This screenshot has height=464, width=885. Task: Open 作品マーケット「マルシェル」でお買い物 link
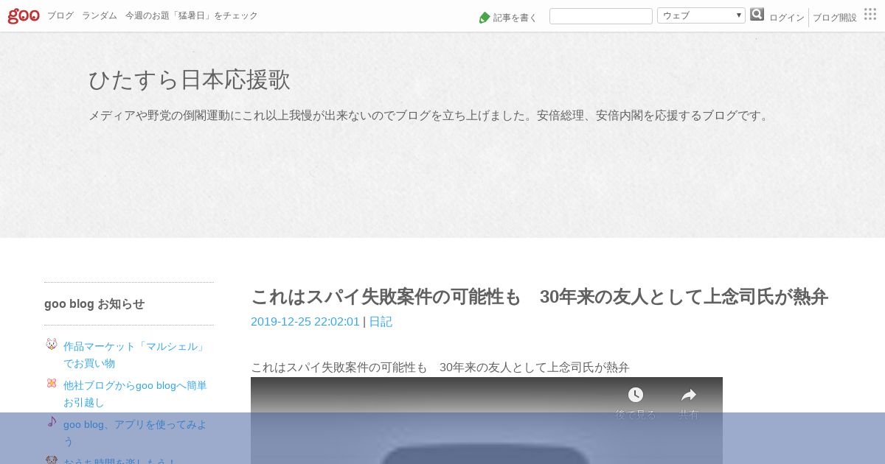click(x=134, y=354)
